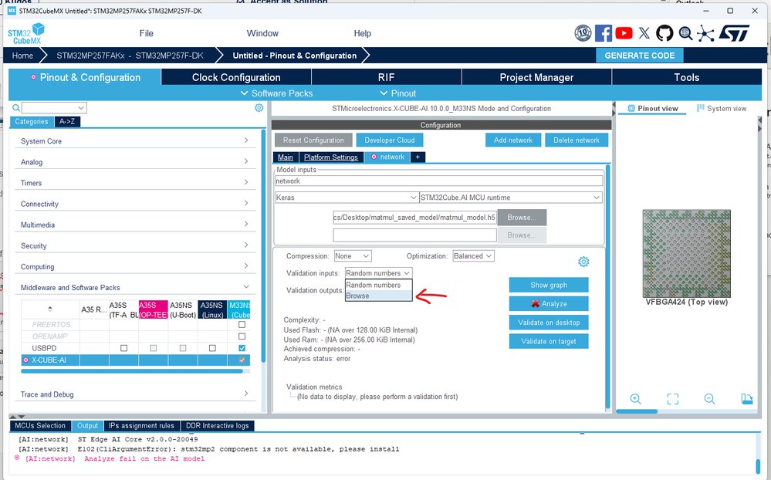
Task: Open the Optimization Balanced dropdown
Action: pos(473,256)
